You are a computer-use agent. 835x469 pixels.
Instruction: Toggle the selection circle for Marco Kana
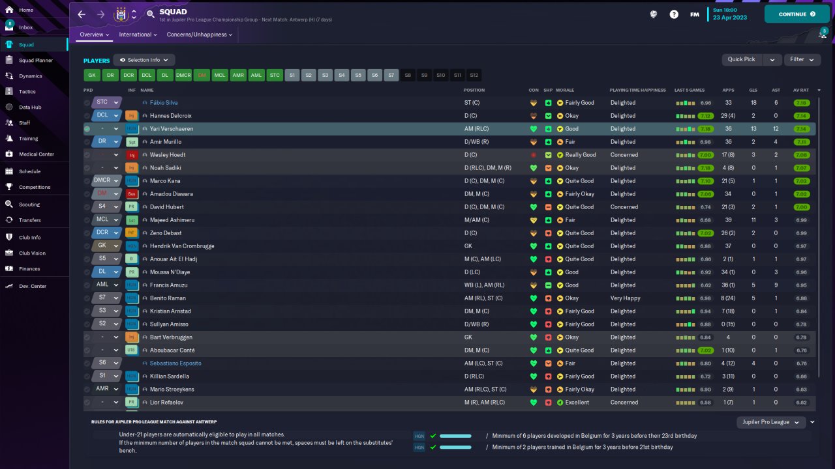click(87, 181)
